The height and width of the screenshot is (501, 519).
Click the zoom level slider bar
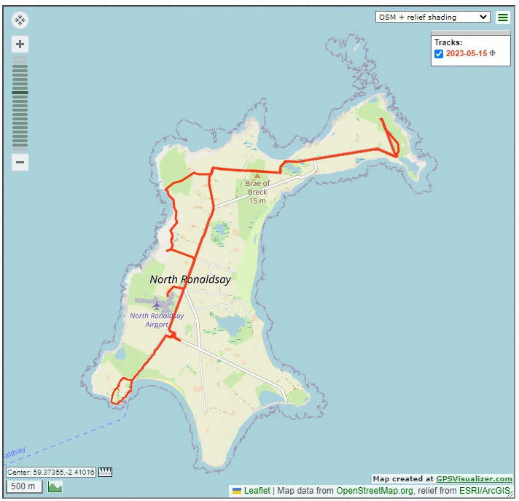point(20,103)
